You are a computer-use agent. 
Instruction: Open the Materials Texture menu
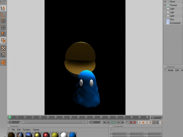pyautogui.click(x=36, y=130)
